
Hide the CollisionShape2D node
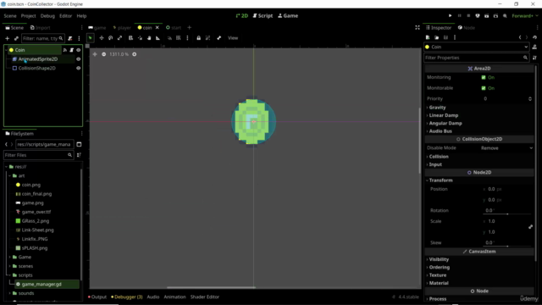79,68
